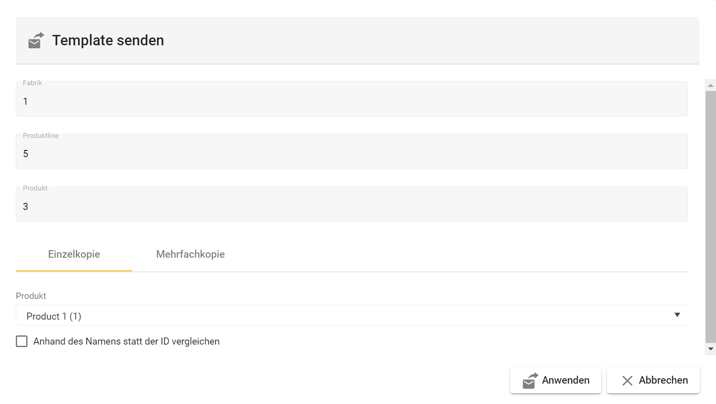Expand the Produkt dropdown arrow
The height and width of the screenshot is (404, 716).
[x=677, y=315]
